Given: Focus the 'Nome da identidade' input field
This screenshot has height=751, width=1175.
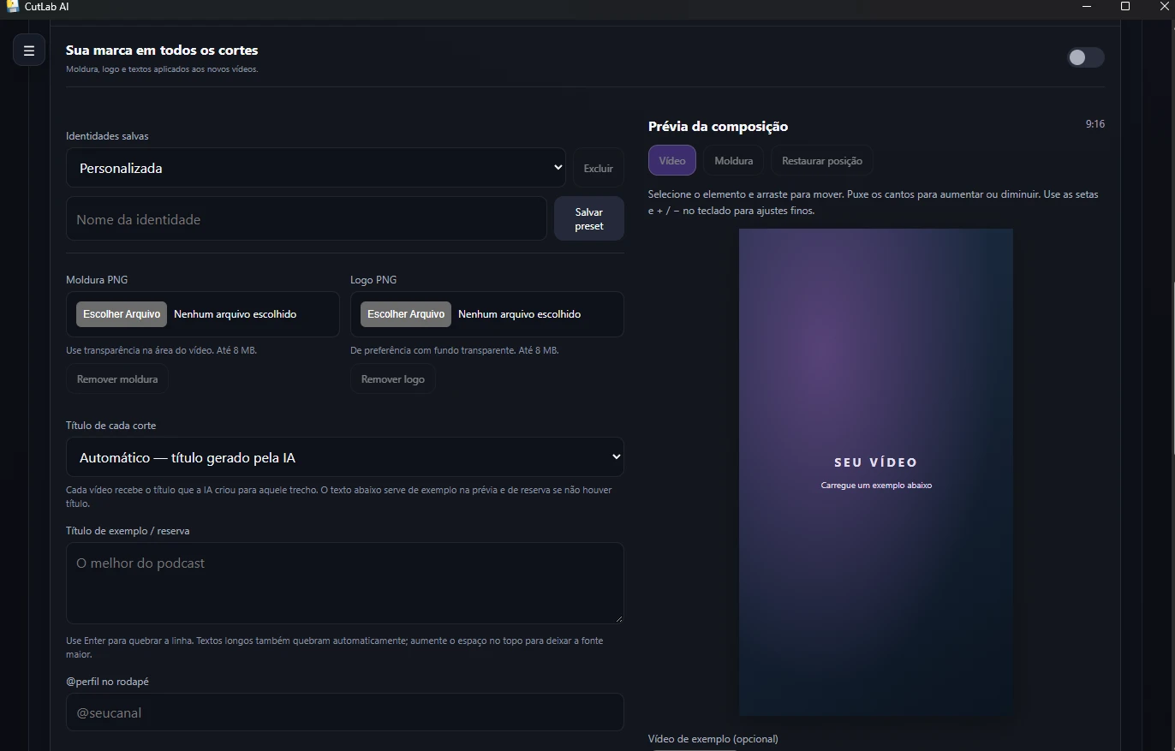Looking at the screenshot, I should (307, 219).
